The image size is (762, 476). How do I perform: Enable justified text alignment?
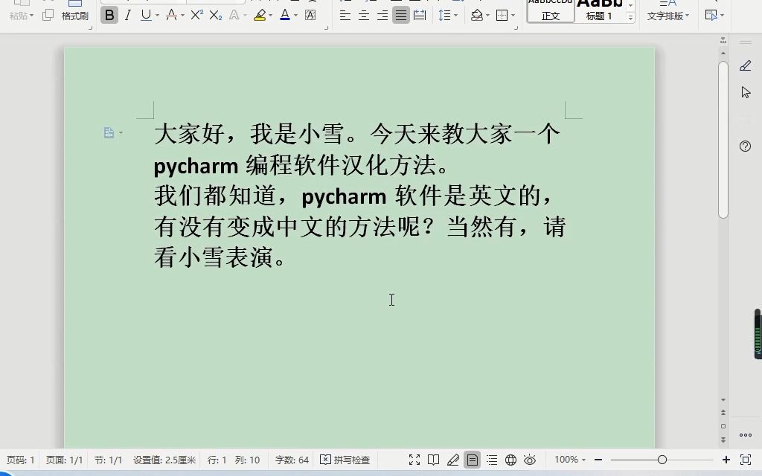point(400,14)
